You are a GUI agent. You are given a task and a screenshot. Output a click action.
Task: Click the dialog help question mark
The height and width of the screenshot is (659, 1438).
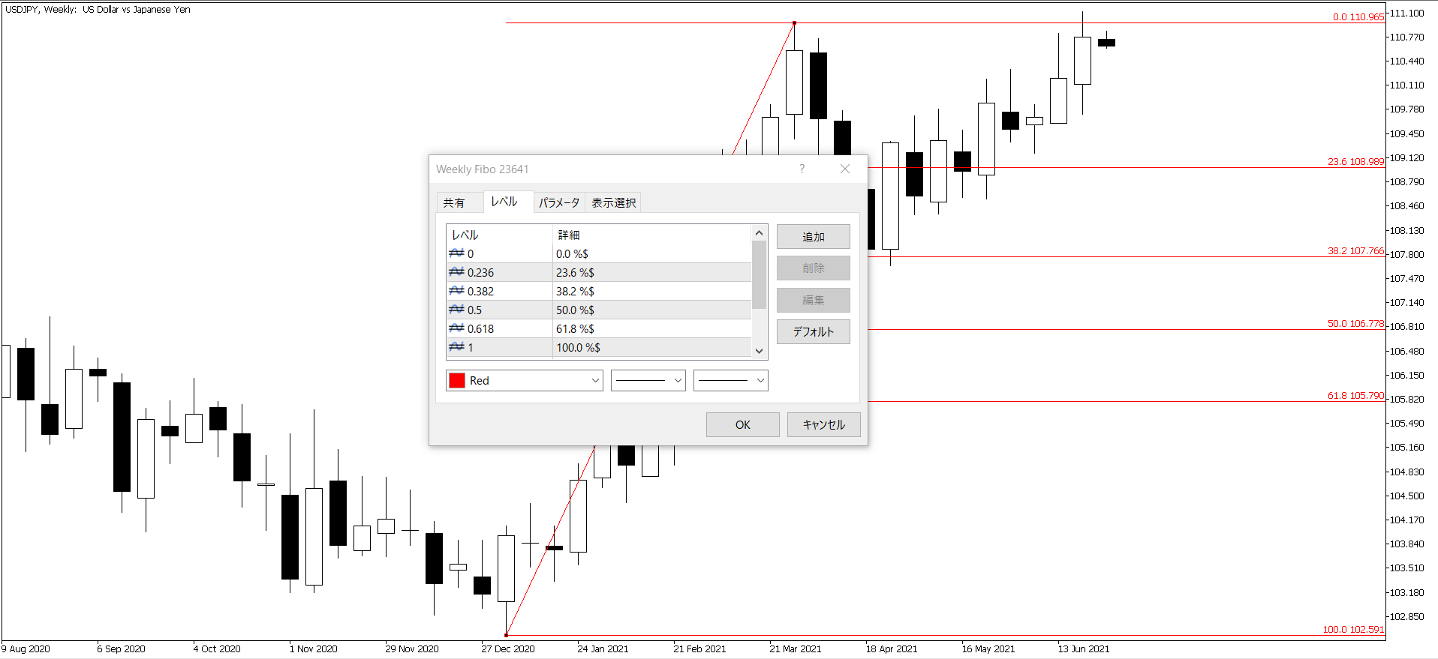802,169
